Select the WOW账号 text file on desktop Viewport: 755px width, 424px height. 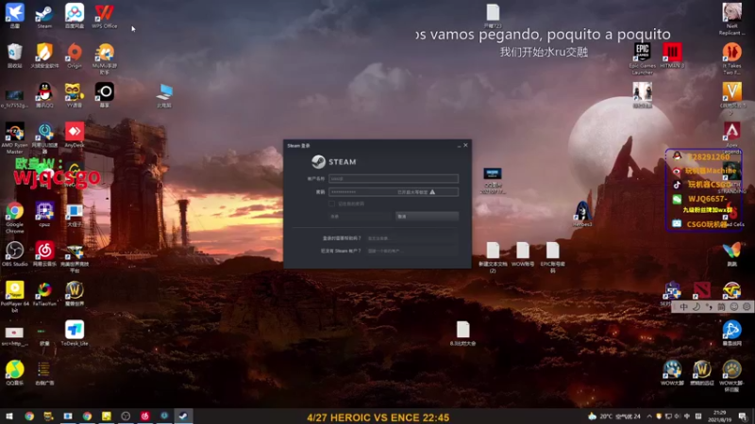click(x=523, y=253)
